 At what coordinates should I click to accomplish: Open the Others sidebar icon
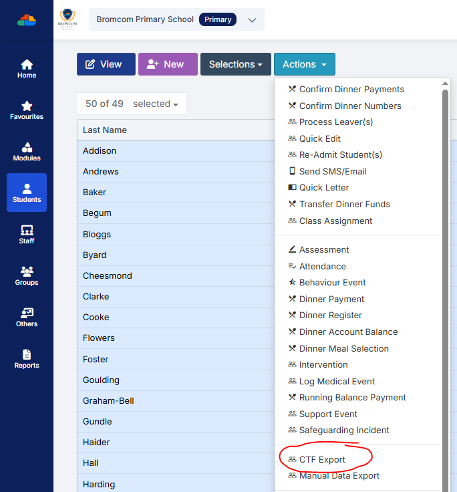click(27, 317)
